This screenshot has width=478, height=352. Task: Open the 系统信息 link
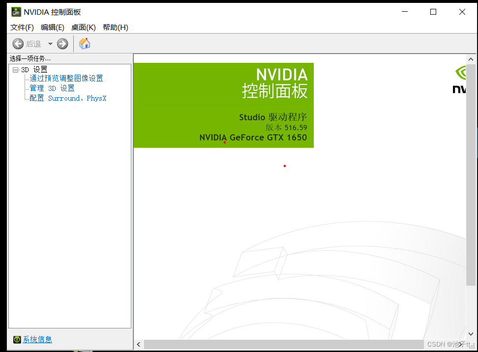point(37,339)
